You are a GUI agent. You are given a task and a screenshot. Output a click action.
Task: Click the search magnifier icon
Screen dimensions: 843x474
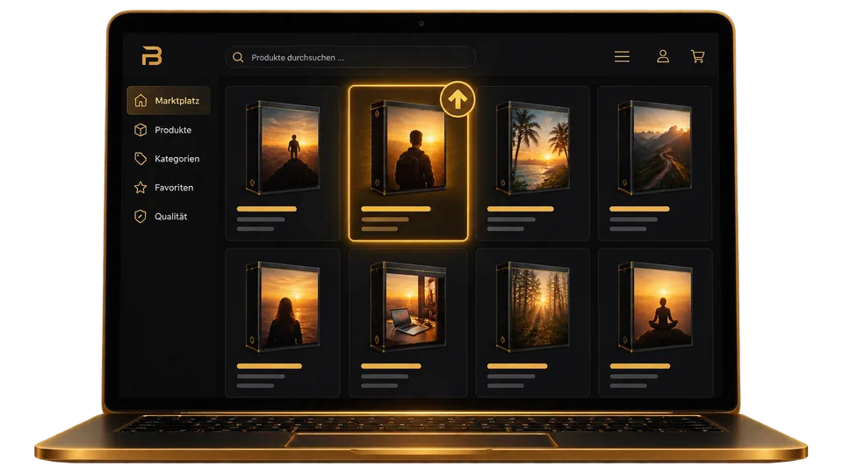pos(238,58)
